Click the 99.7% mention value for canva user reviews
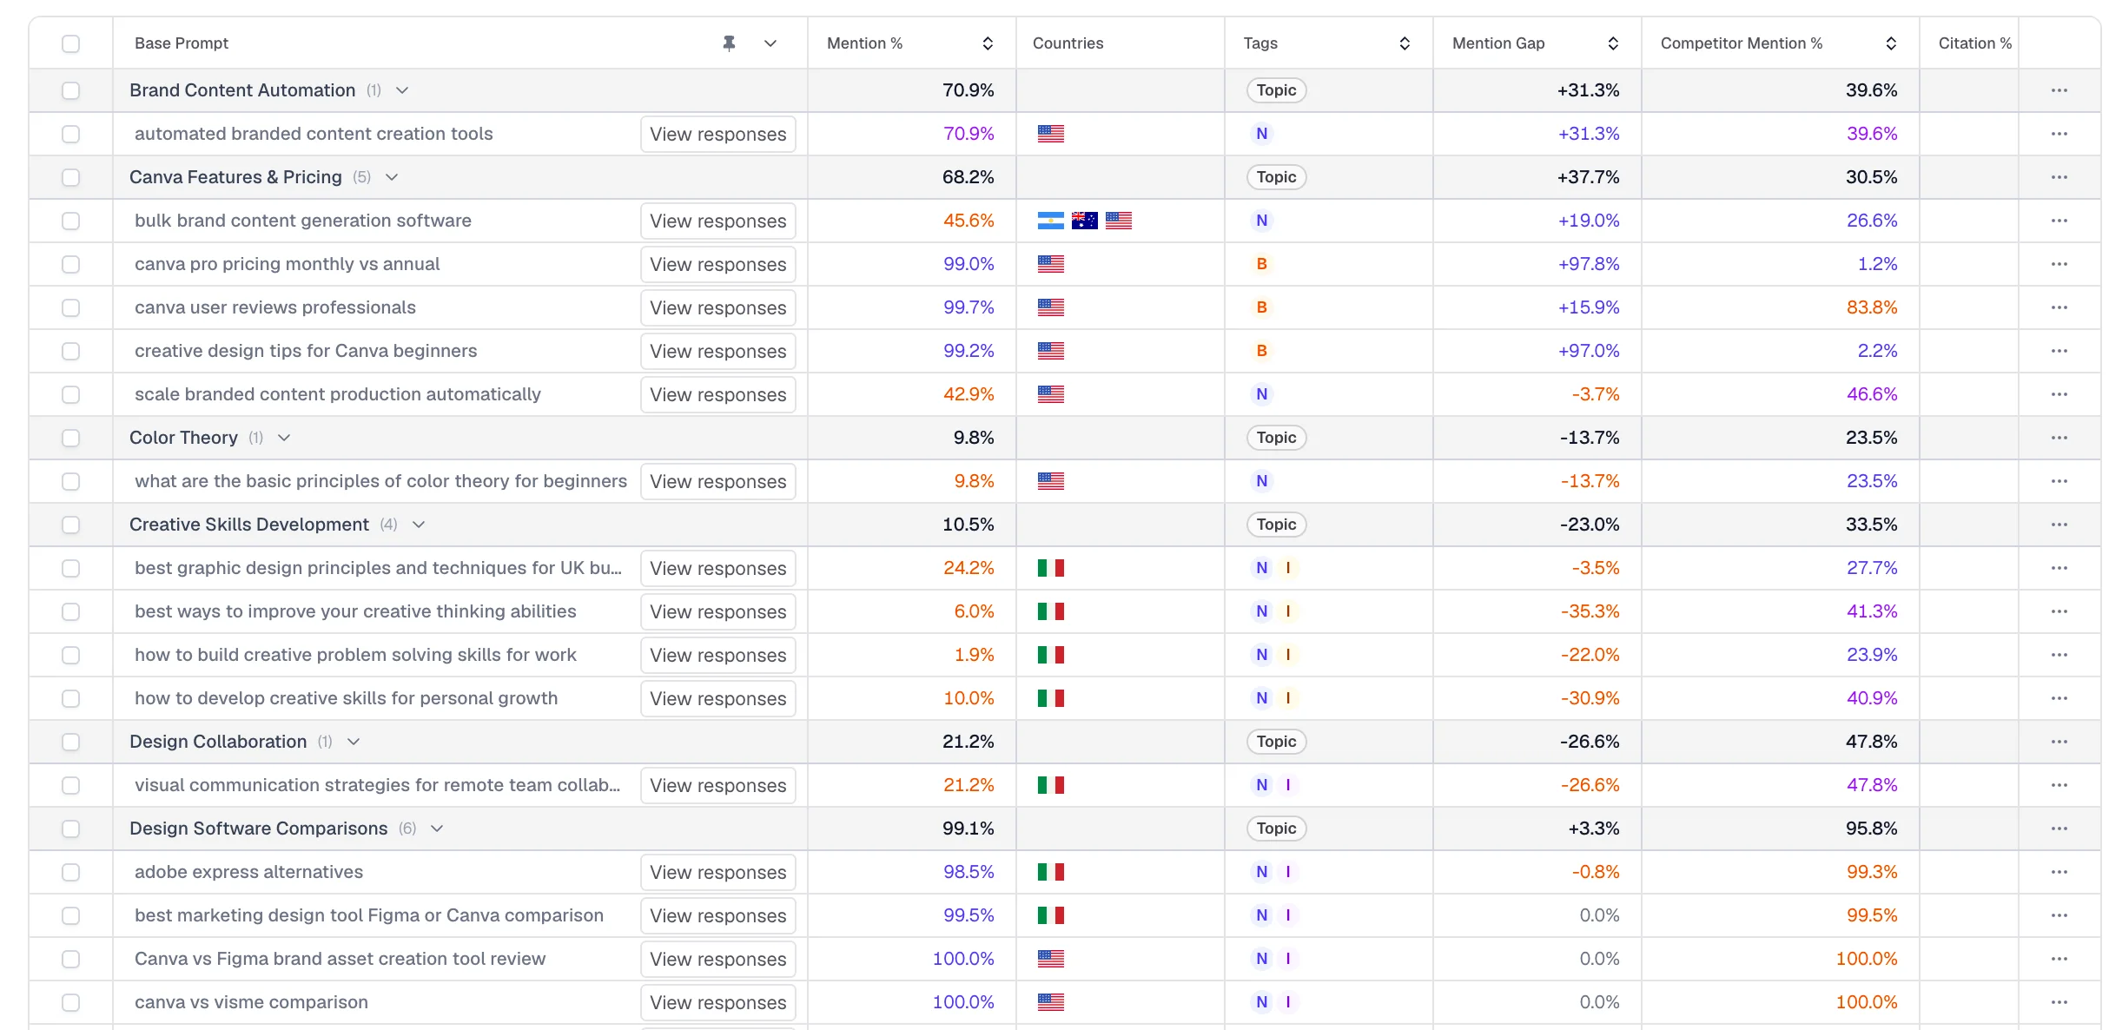This screenshot has height=1030, width=2109. [969, 307]
